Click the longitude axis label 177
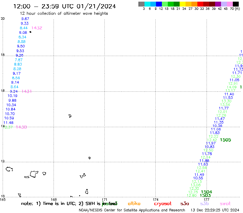Image resolution: width=243 pixels, height=213 pixels. click(x=207, y=200)
